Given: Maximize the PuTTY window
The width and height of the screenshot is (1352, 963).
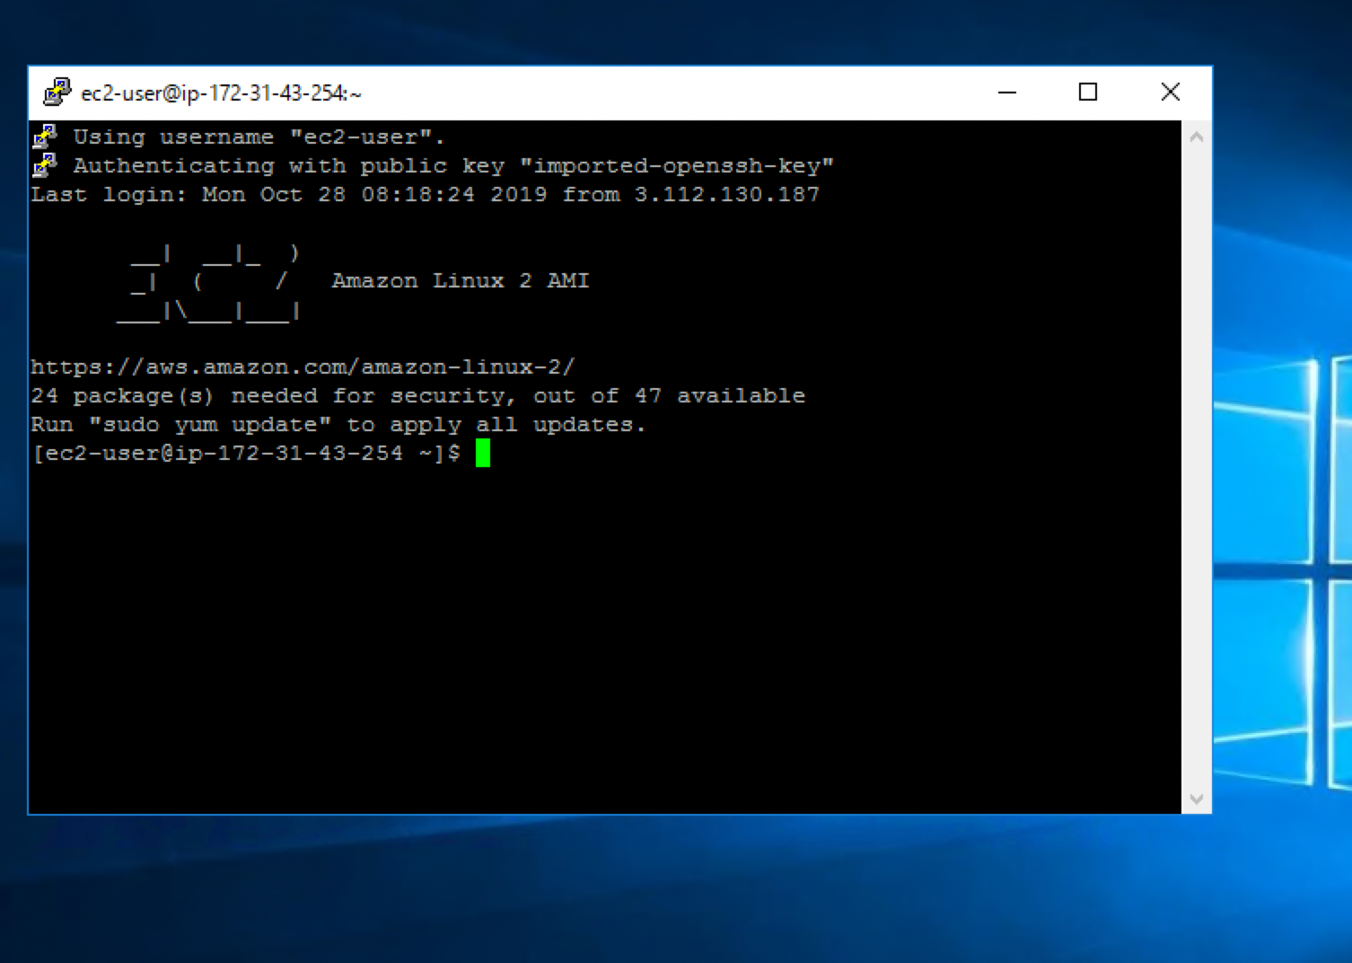Looking at the screenshot, I should pos(1088,92).
